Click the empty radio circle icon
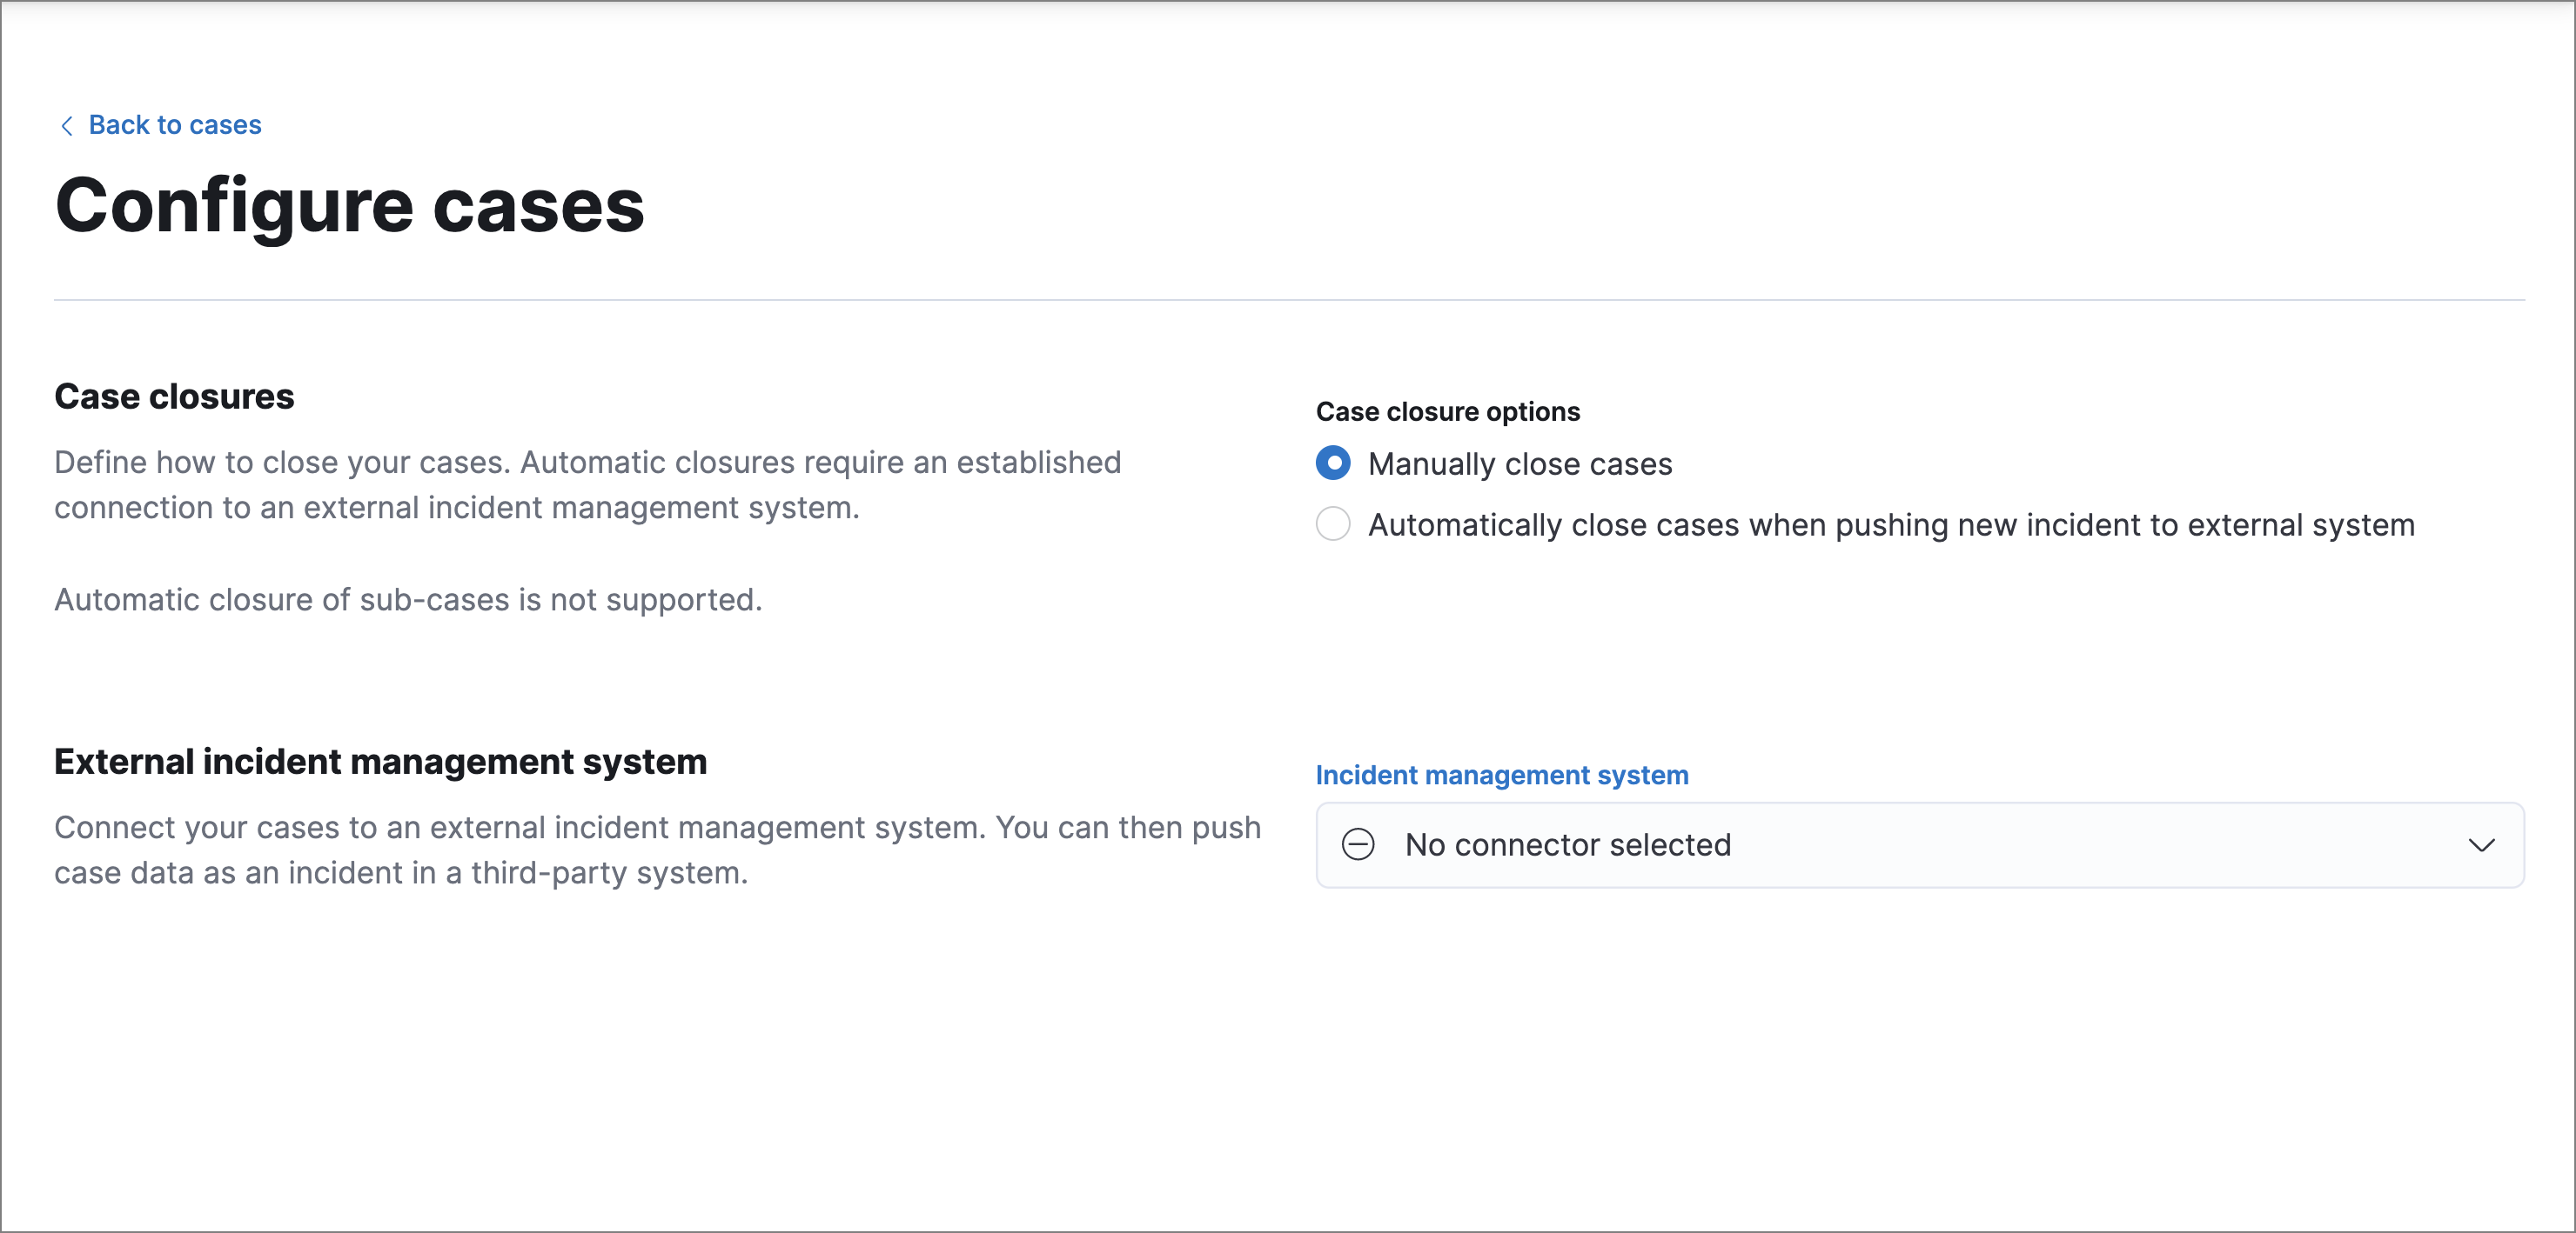 1332,524
